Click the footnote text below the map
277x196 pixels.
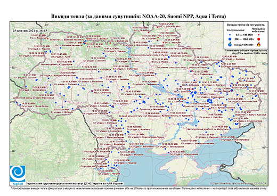[138, 188]
